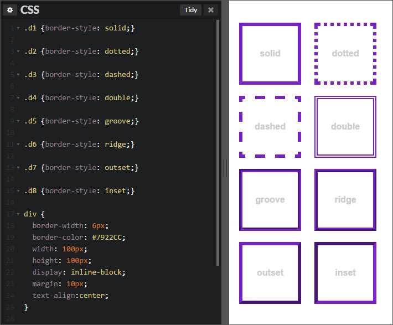This screenshot has height=325, width=393.
Task: Click the ridge border preview box
Action: click(x=345, y=200)
